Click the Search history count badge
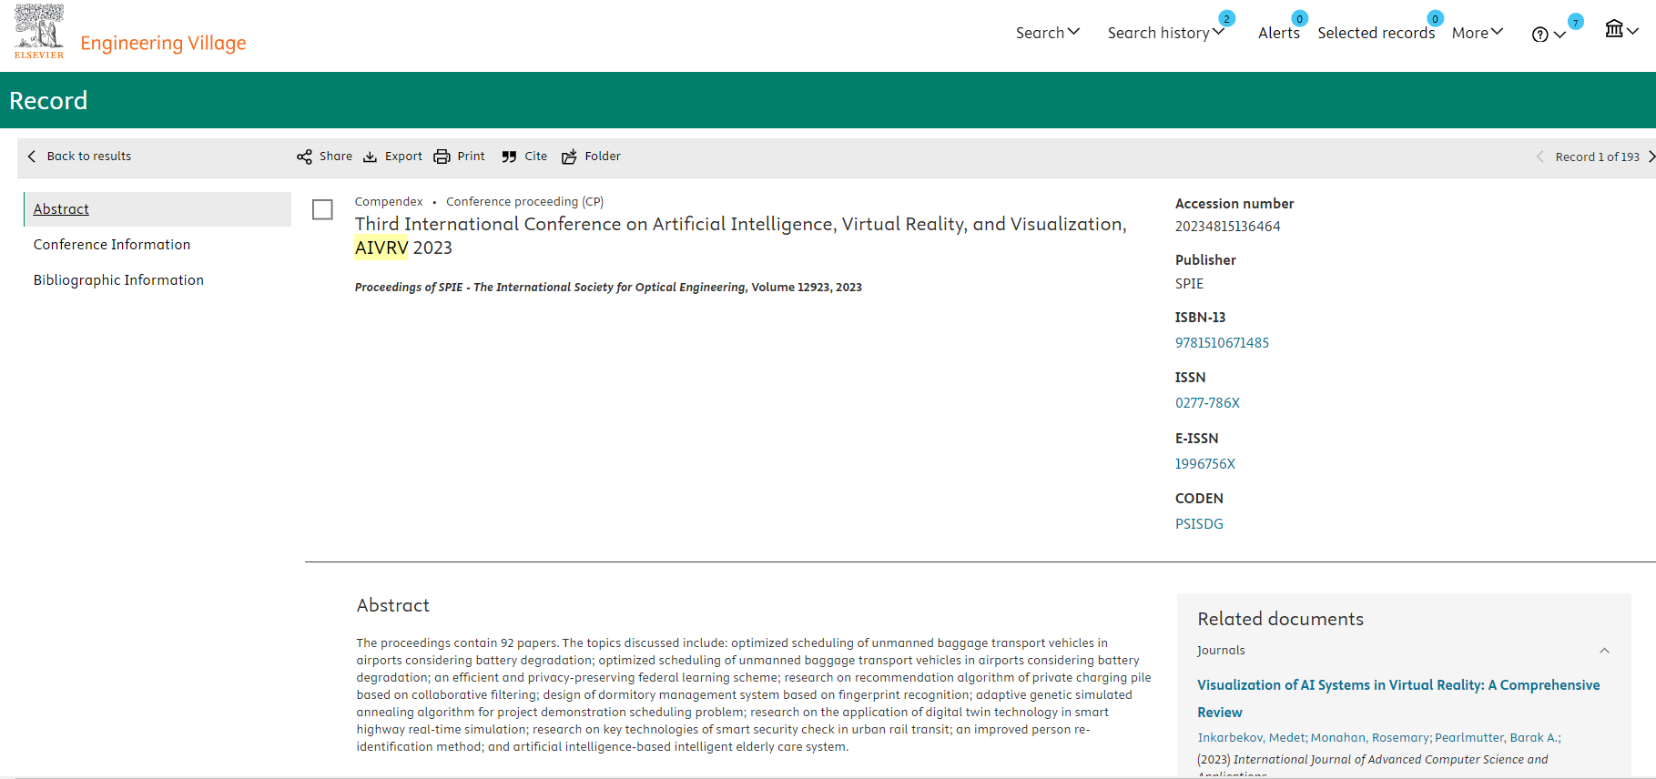The width and height of the screenshot is (1656, 779). (1227, 18)
